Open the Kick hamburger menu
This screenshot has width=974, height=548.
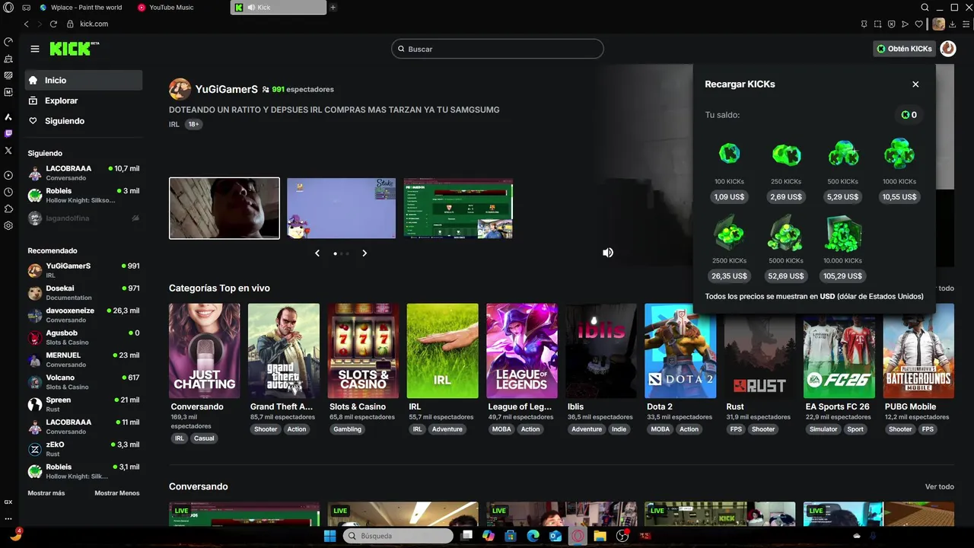tap(35, 49)
